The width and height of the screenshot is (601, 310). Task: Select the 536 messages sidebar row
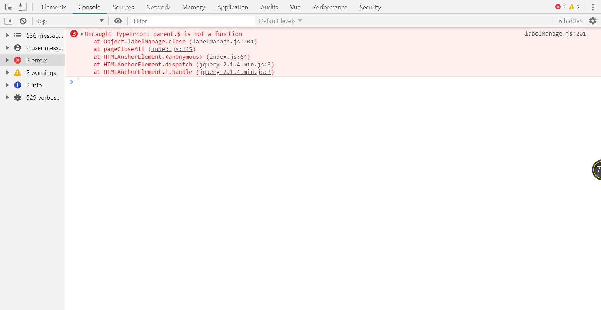pyautogui.click(x=32, y=35)
